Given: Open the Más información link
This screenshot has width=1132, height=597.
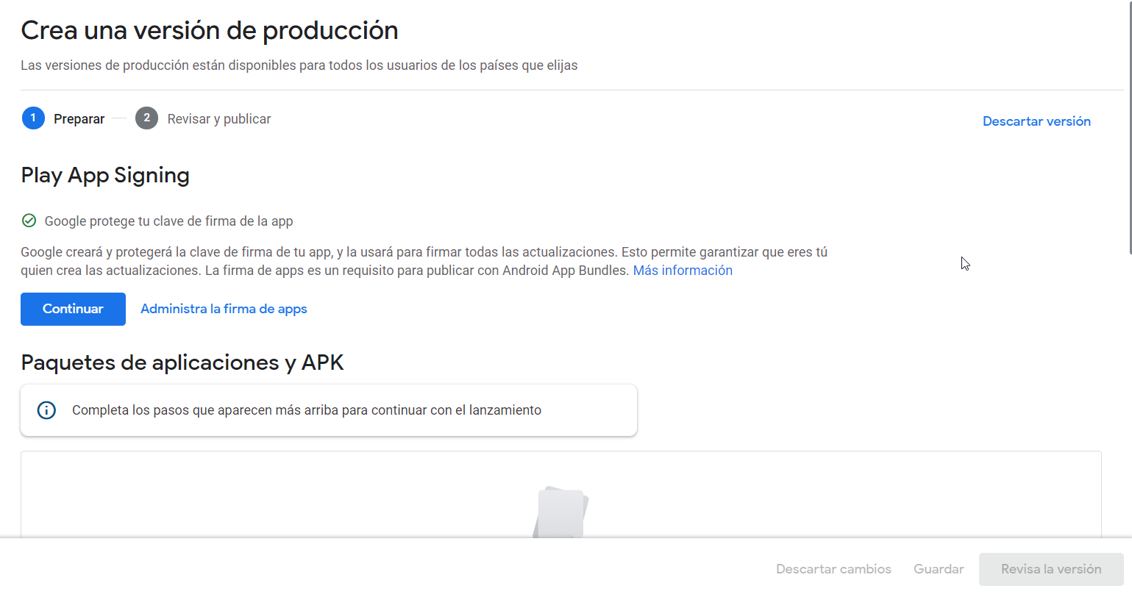Looking at the screenshot, I should [683, 271].
